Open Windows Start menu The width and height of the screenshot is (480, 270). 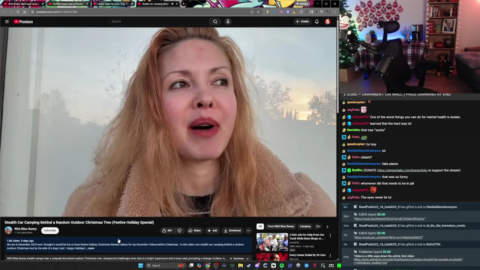pyautogui.click(x=141, y=265)
